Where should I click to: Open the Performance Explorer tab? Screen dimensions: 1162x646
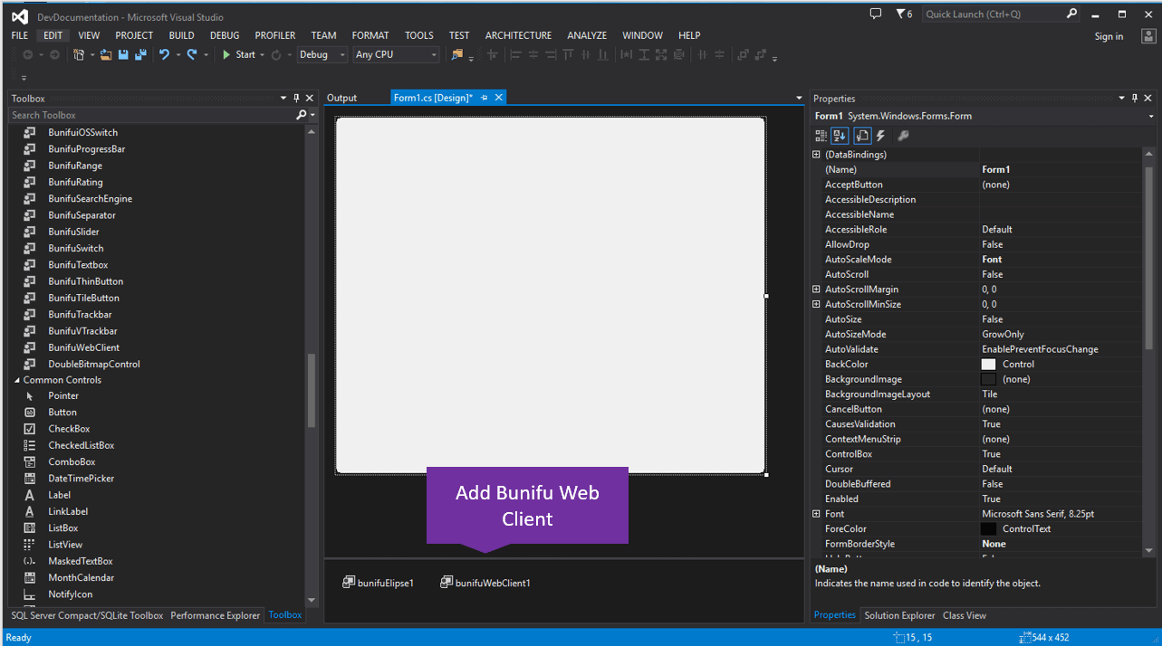(216, 615)
